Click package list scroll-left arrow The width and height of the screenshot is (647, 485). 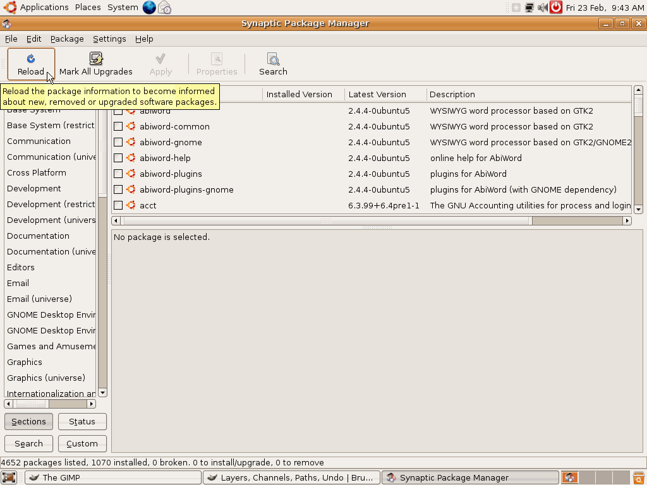[116, 220]
